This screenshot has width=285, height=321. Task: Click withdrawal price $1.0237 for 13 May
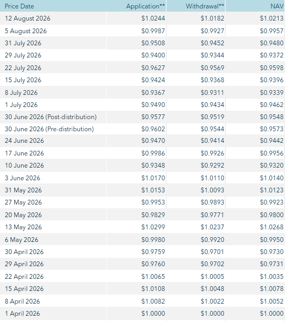tap(212, 227)
